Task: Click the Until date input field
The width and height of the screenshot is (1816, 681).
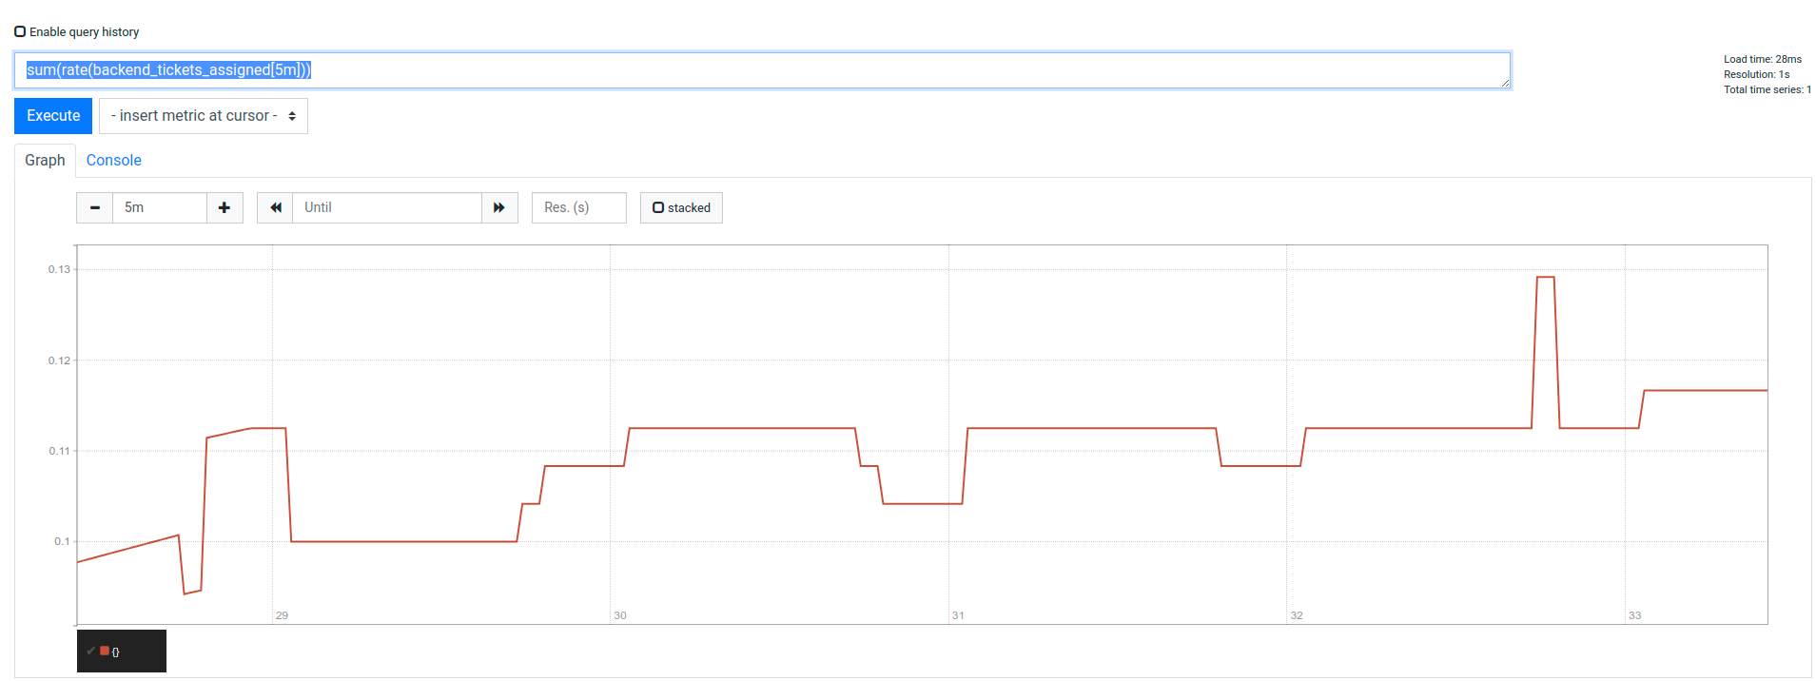Action: 386,208
